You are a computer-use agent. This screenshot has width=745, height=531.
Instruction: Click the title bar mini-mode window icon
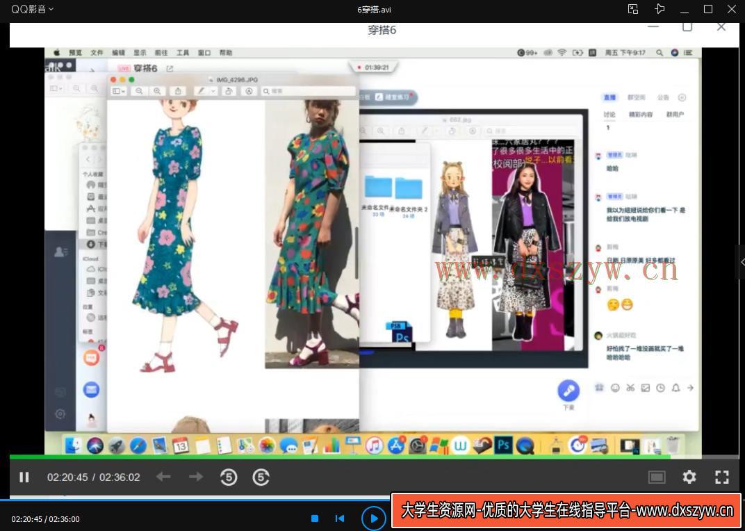coord(633,9)
